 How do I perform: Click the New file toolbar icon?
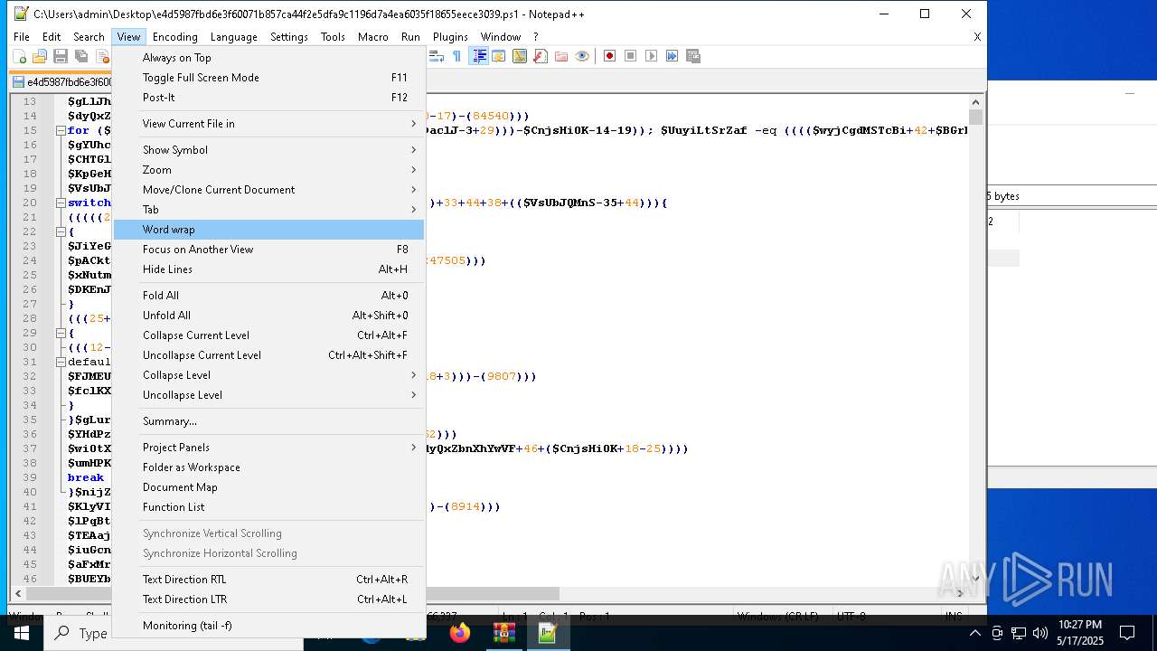pyautogui.click(x=19, y=56)
